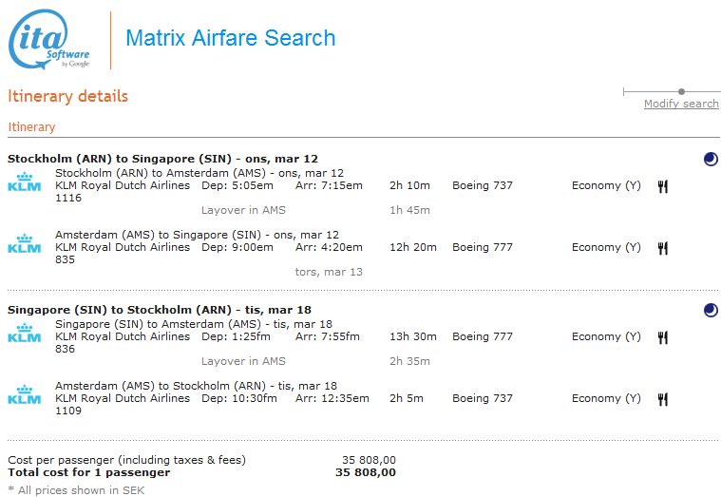
Task: Select the KLM logo beside flight 1109
Action: [25, 395]
